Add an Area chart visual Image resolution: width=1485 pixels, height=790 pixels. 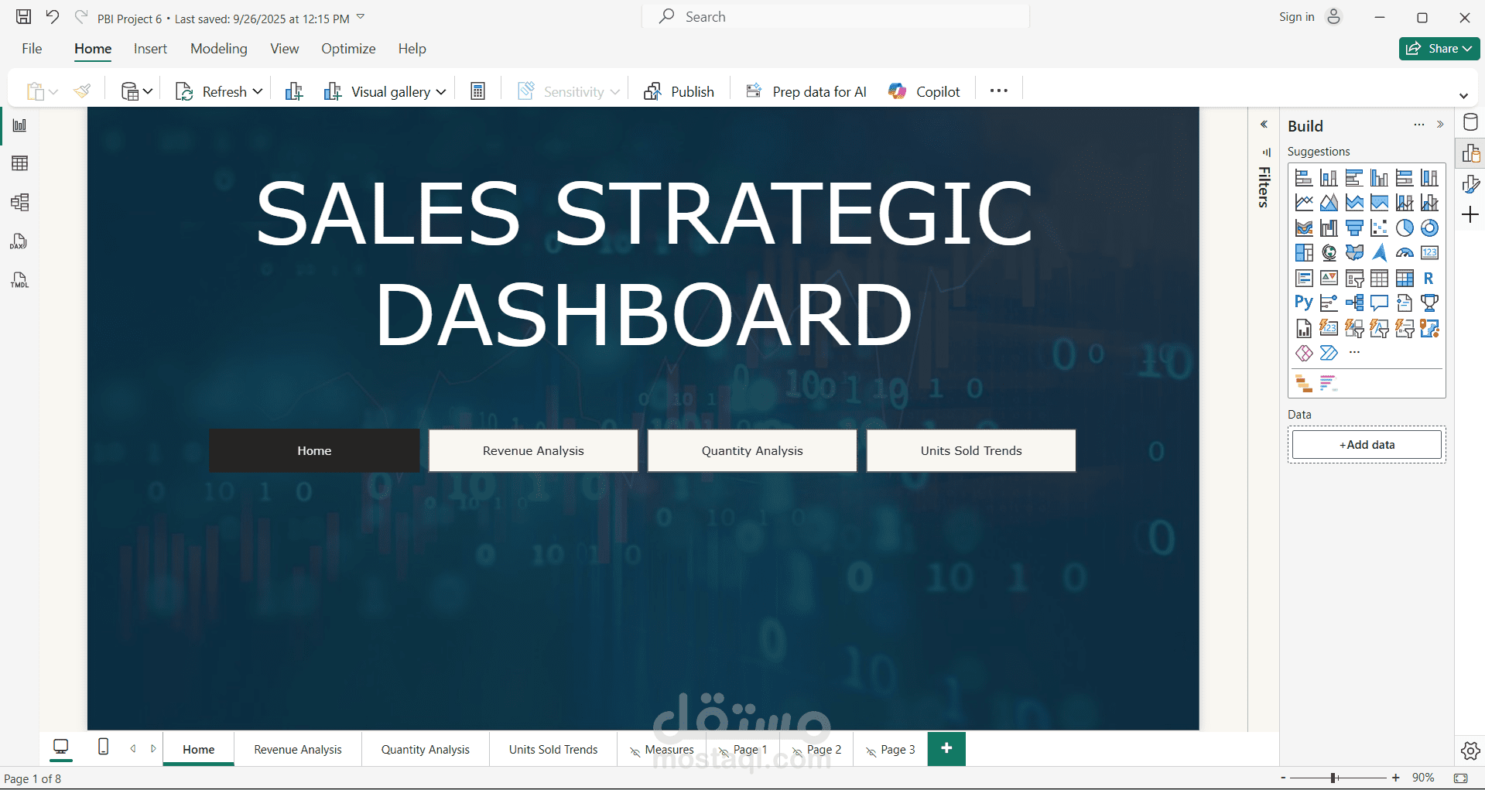(x=1329, y=203)
